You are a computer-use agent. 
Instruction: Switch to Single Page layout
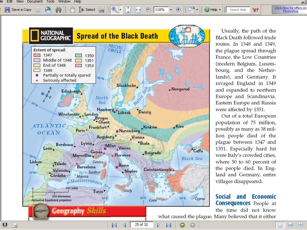point(280,225)
